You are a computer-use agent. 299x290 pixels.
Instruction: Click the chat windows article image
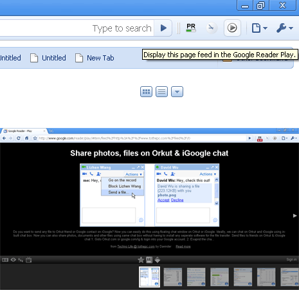tap(149, 195)
